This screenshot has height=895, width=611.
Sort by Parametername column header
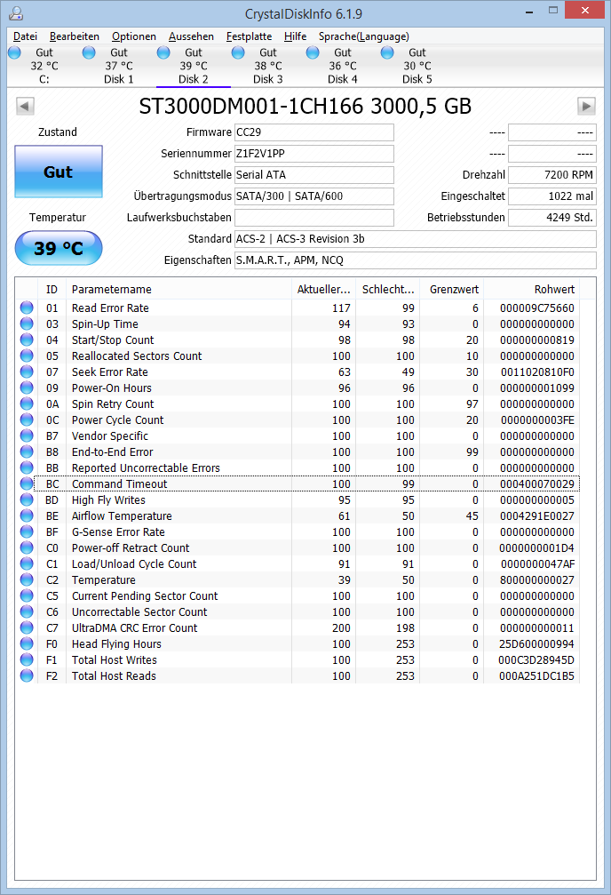[x=179, y=290]
